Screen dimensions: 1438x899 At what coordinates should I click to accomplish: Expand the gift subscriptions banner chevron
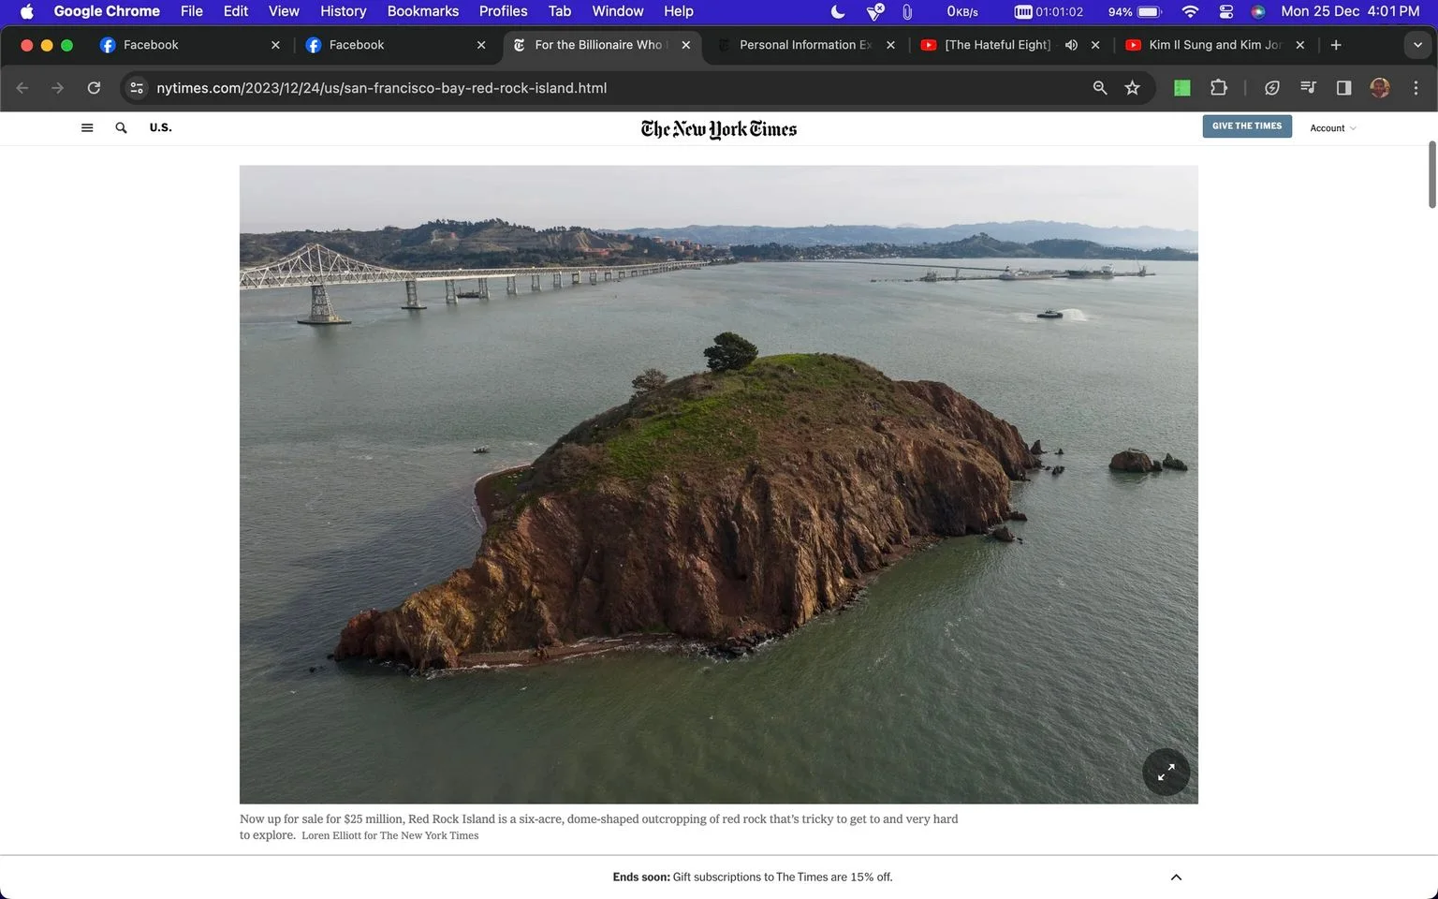[1176, 877]
